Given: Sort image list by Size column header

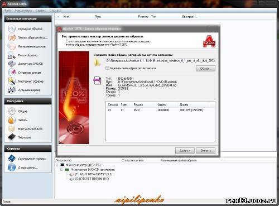Looking at the screenshot, I should (x=143, y=17).
